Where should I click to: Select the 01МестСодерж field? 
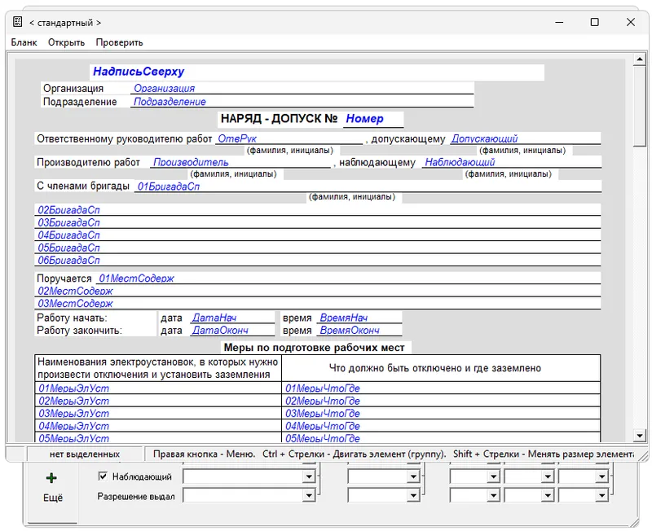(x=349, y=279)
